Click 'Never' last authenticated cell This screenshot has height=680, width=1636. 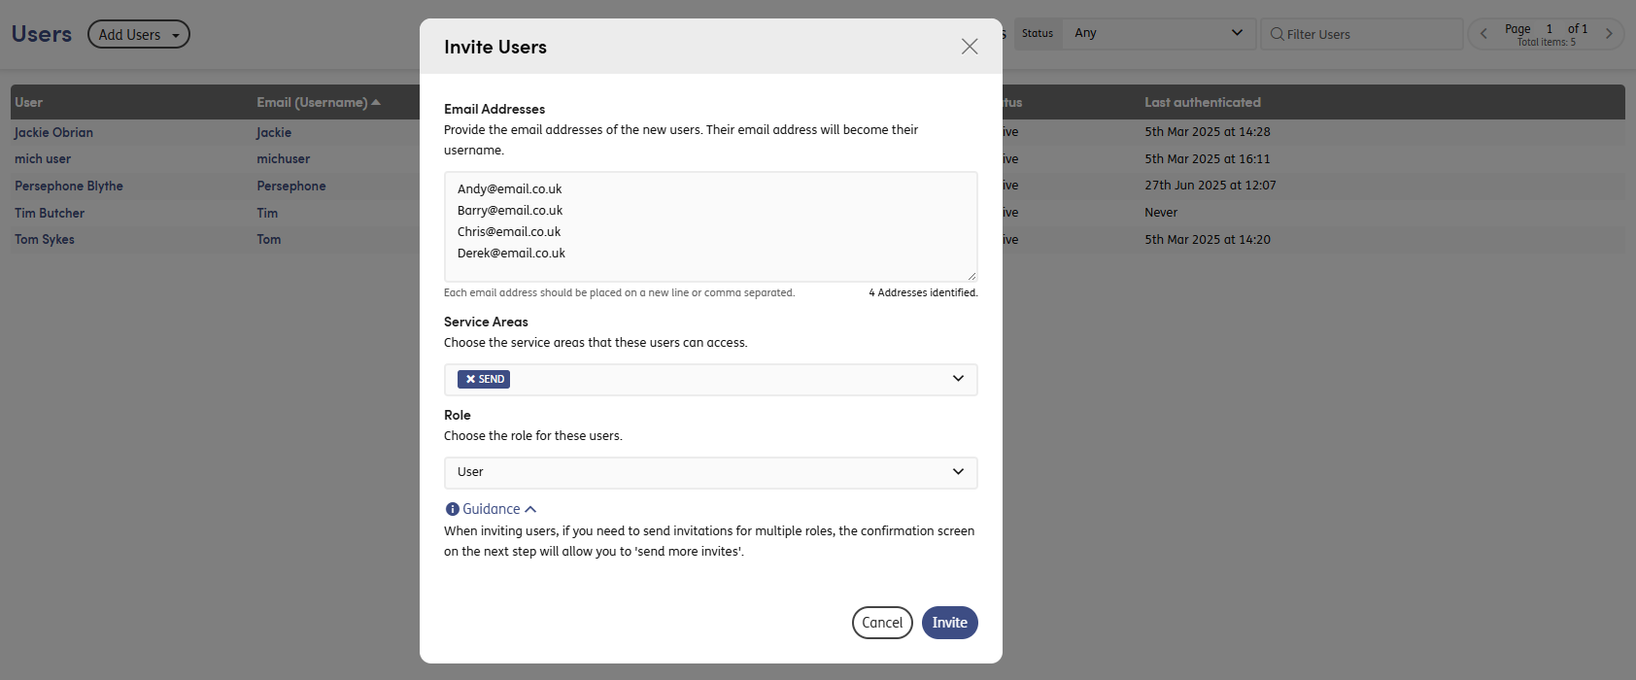(1161, 212)
